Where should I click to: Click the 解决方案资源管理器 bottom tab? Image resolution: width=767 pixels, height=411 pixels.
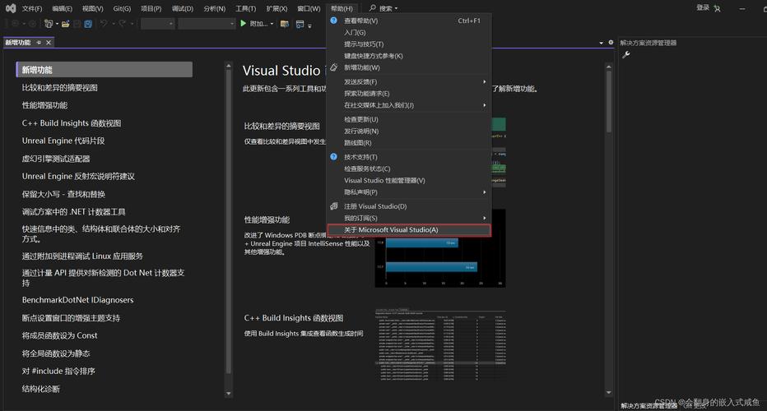648,405
